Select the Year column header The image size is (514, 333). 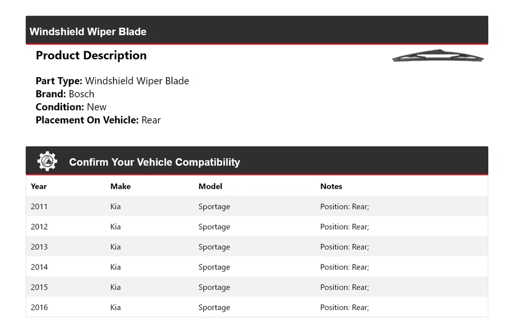[x=39, y=186]
